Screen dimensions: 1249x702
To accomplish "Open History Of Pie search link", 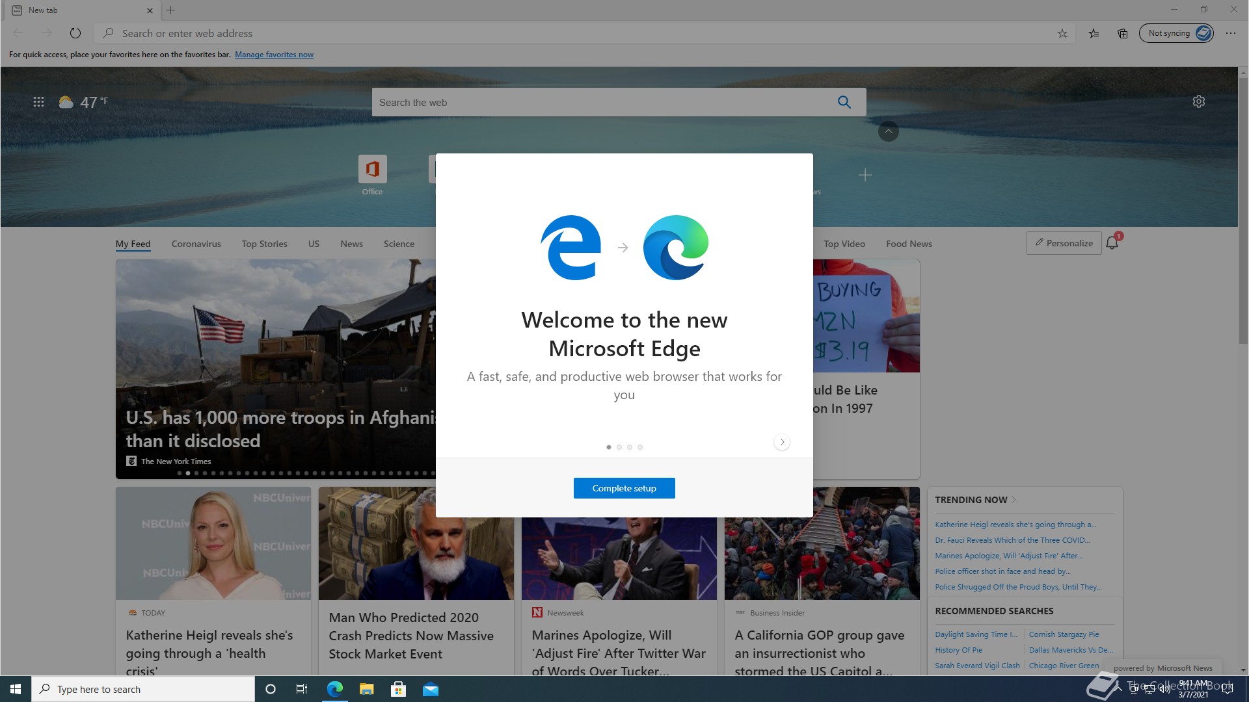I will pos(958,650).
